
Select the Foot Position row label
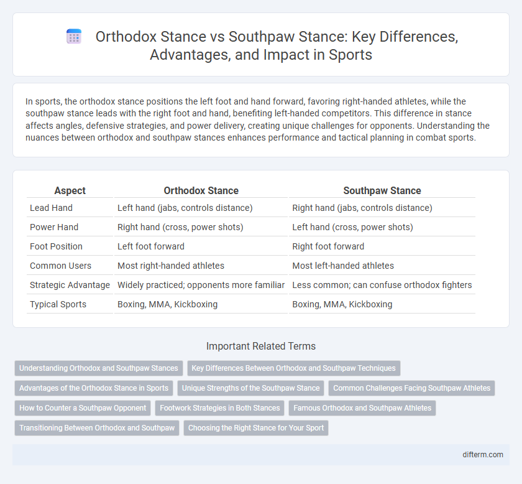coord(57,246)
